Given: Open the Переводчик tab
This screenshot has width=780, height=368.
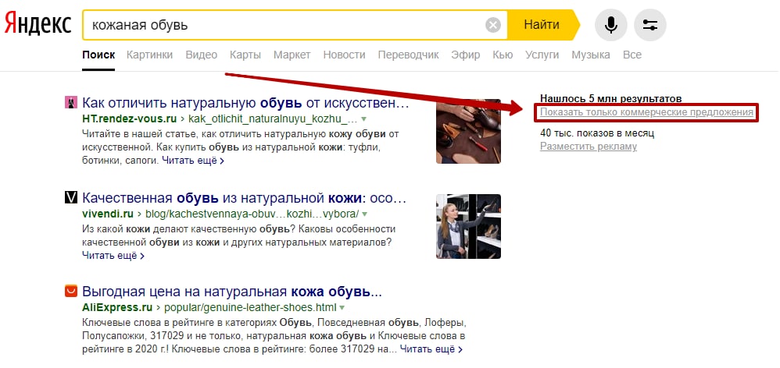Looking at the screenshot, I should coord(409,55).
